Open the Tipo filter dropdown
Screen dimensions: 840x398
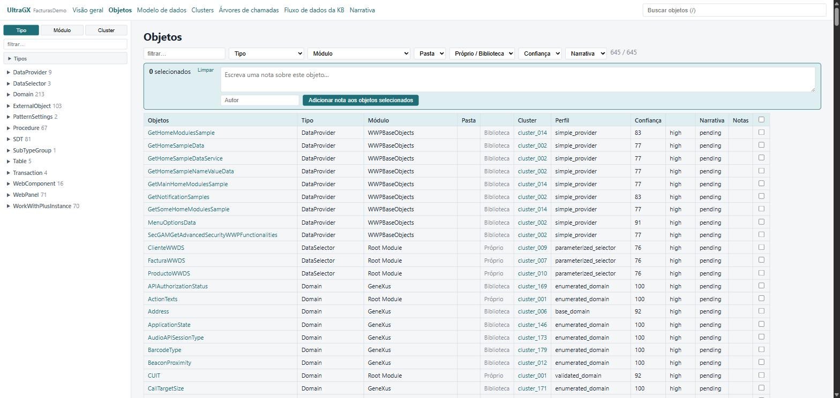(x=266, y=53)
